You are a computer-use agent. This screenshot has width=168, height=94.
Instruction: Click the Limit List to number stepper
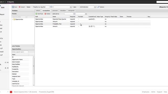[x=74, y=14]
